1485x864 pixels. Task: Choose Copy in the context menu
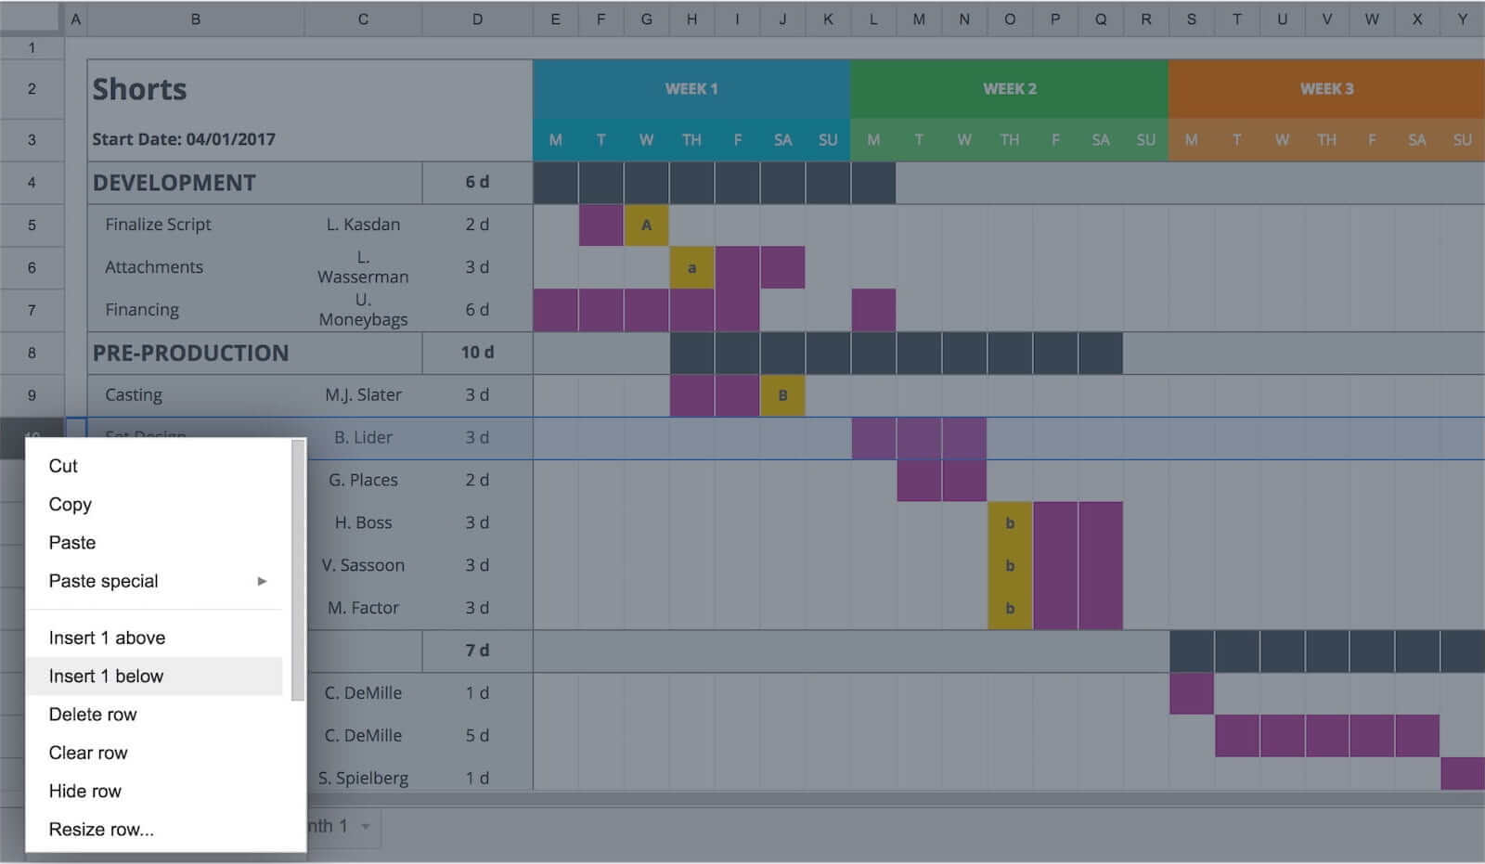click(x=70, y=504)
